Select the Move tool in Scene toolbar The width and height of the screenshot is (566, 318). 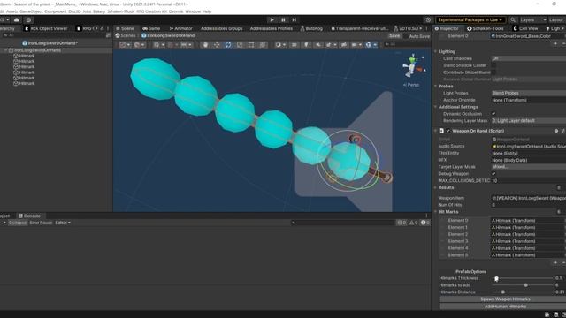point(217,45)
